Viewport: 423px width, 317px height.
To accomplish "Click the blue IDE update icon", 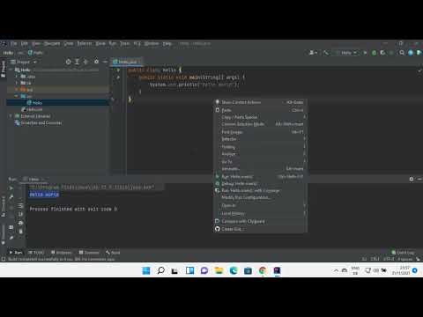I will 411,53.
